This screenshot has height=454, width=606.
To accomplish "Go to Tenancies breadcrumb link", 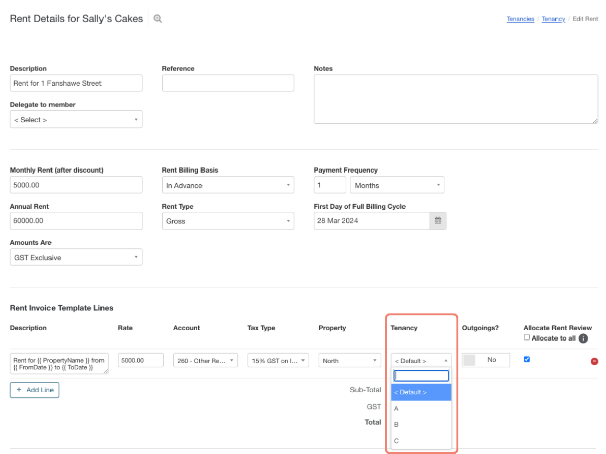I will (x=520, y=19).
